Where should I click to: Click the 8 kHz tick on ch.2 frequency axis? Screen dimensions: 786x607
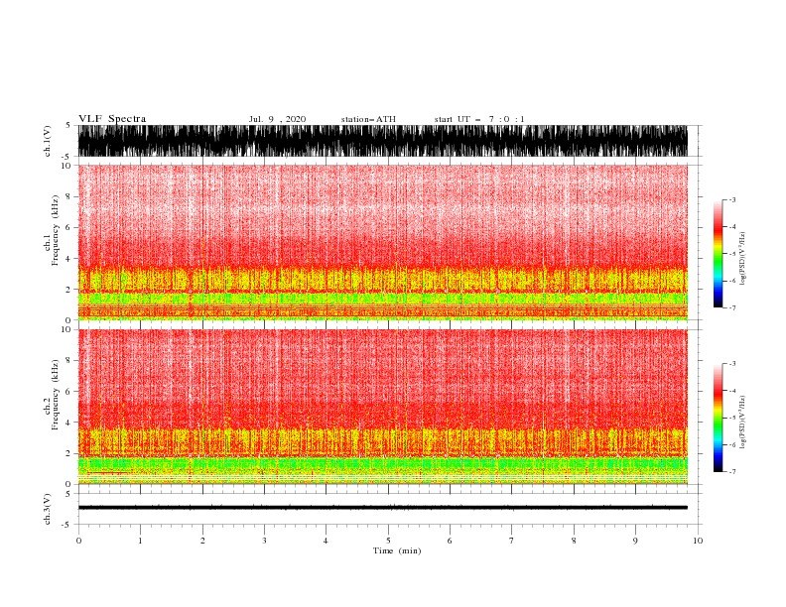[x=68, y=361]
